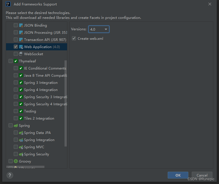Tick the IE Conditional Comments checkbox

pyautogui.click(x=16, y=68)
